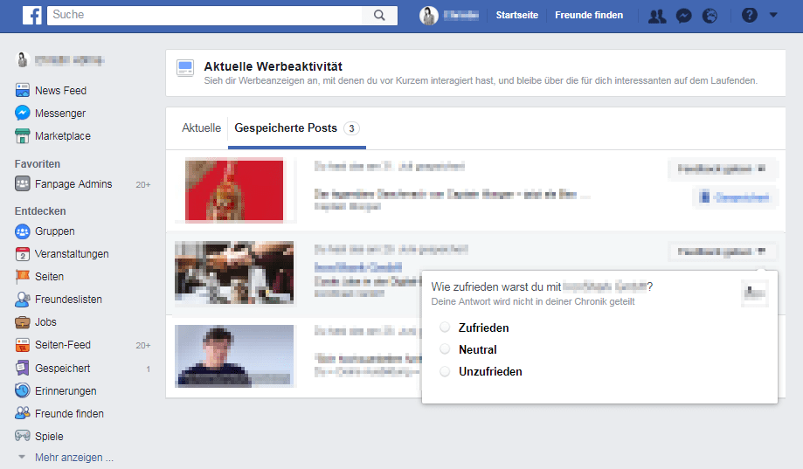This screenshot has width=803, height=469.
Task: Select the Zufrieden radio button
Action: pos(445,328)
